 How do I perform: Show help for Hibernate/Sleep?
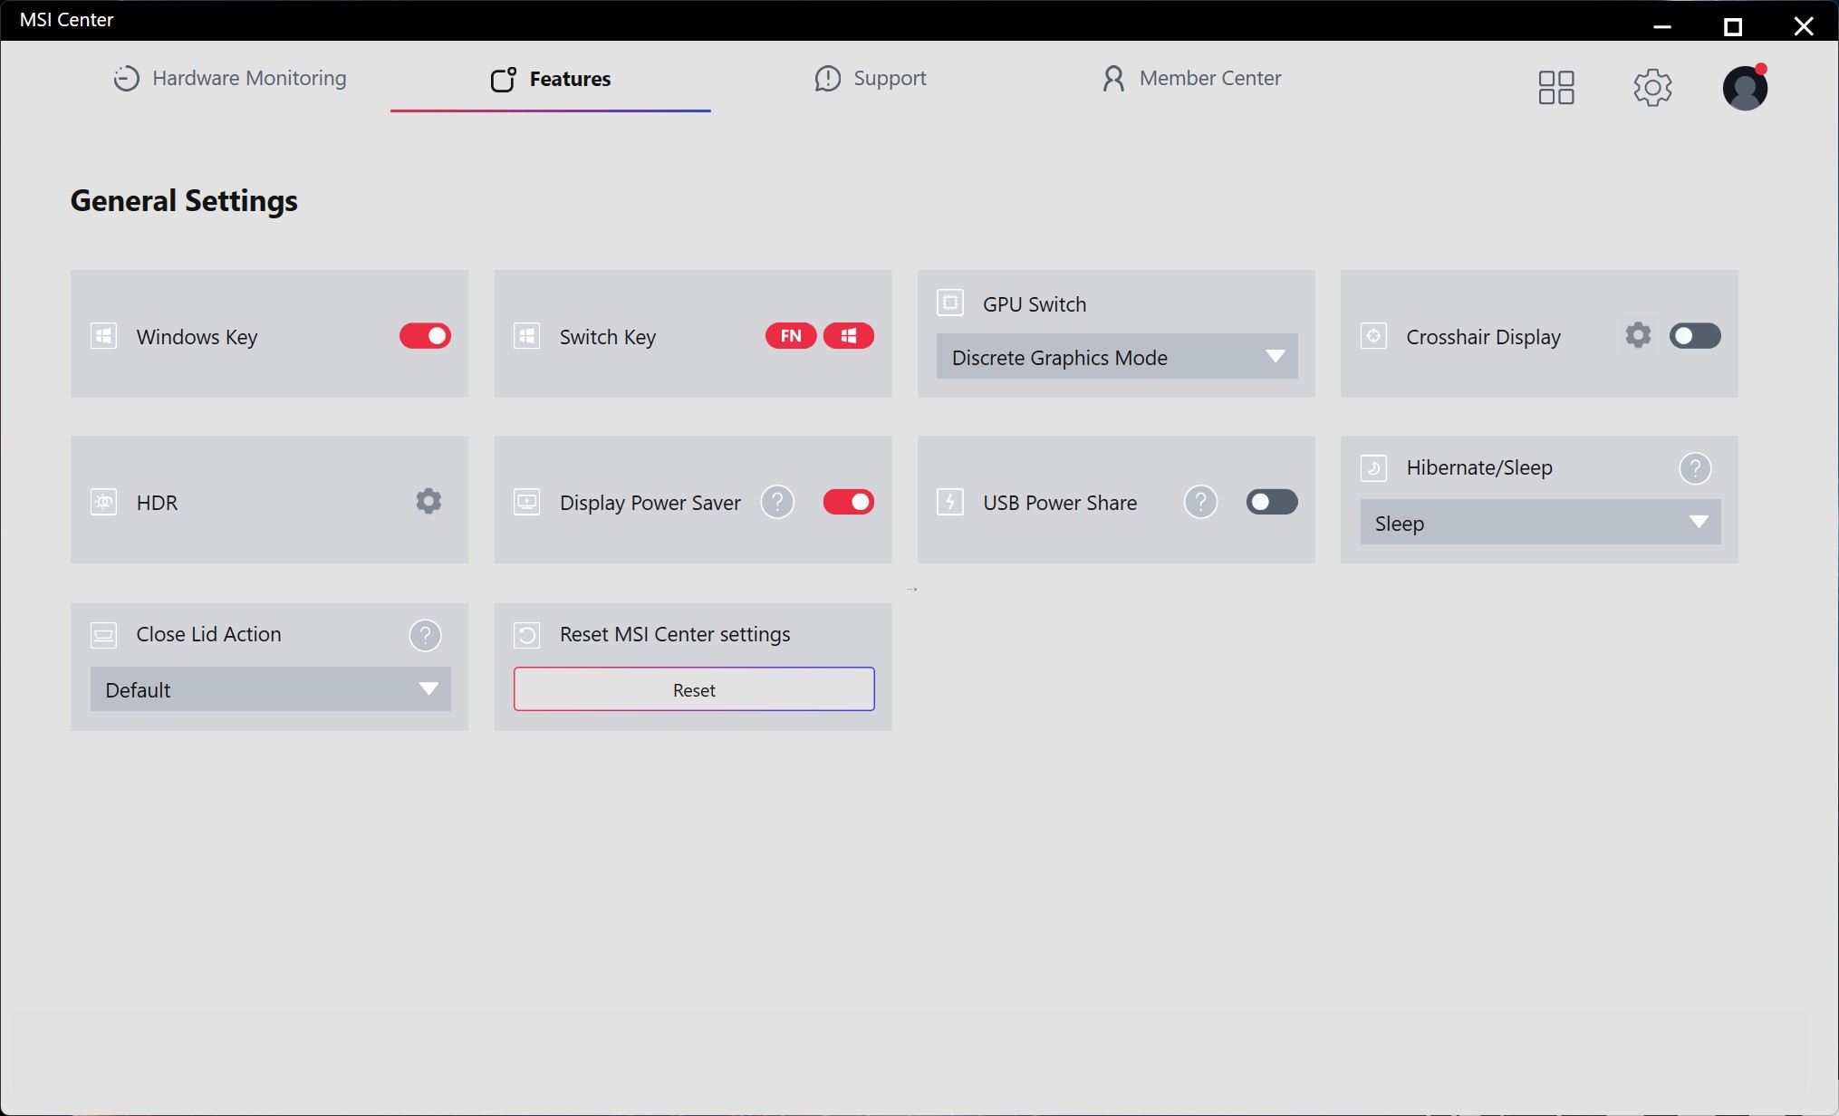[x=1695, y=468]
